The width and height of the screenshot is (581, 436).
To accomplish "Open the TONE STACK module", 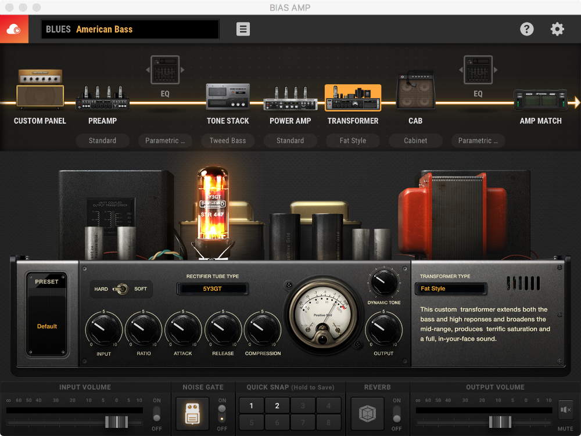I will [x=228, y=96].
